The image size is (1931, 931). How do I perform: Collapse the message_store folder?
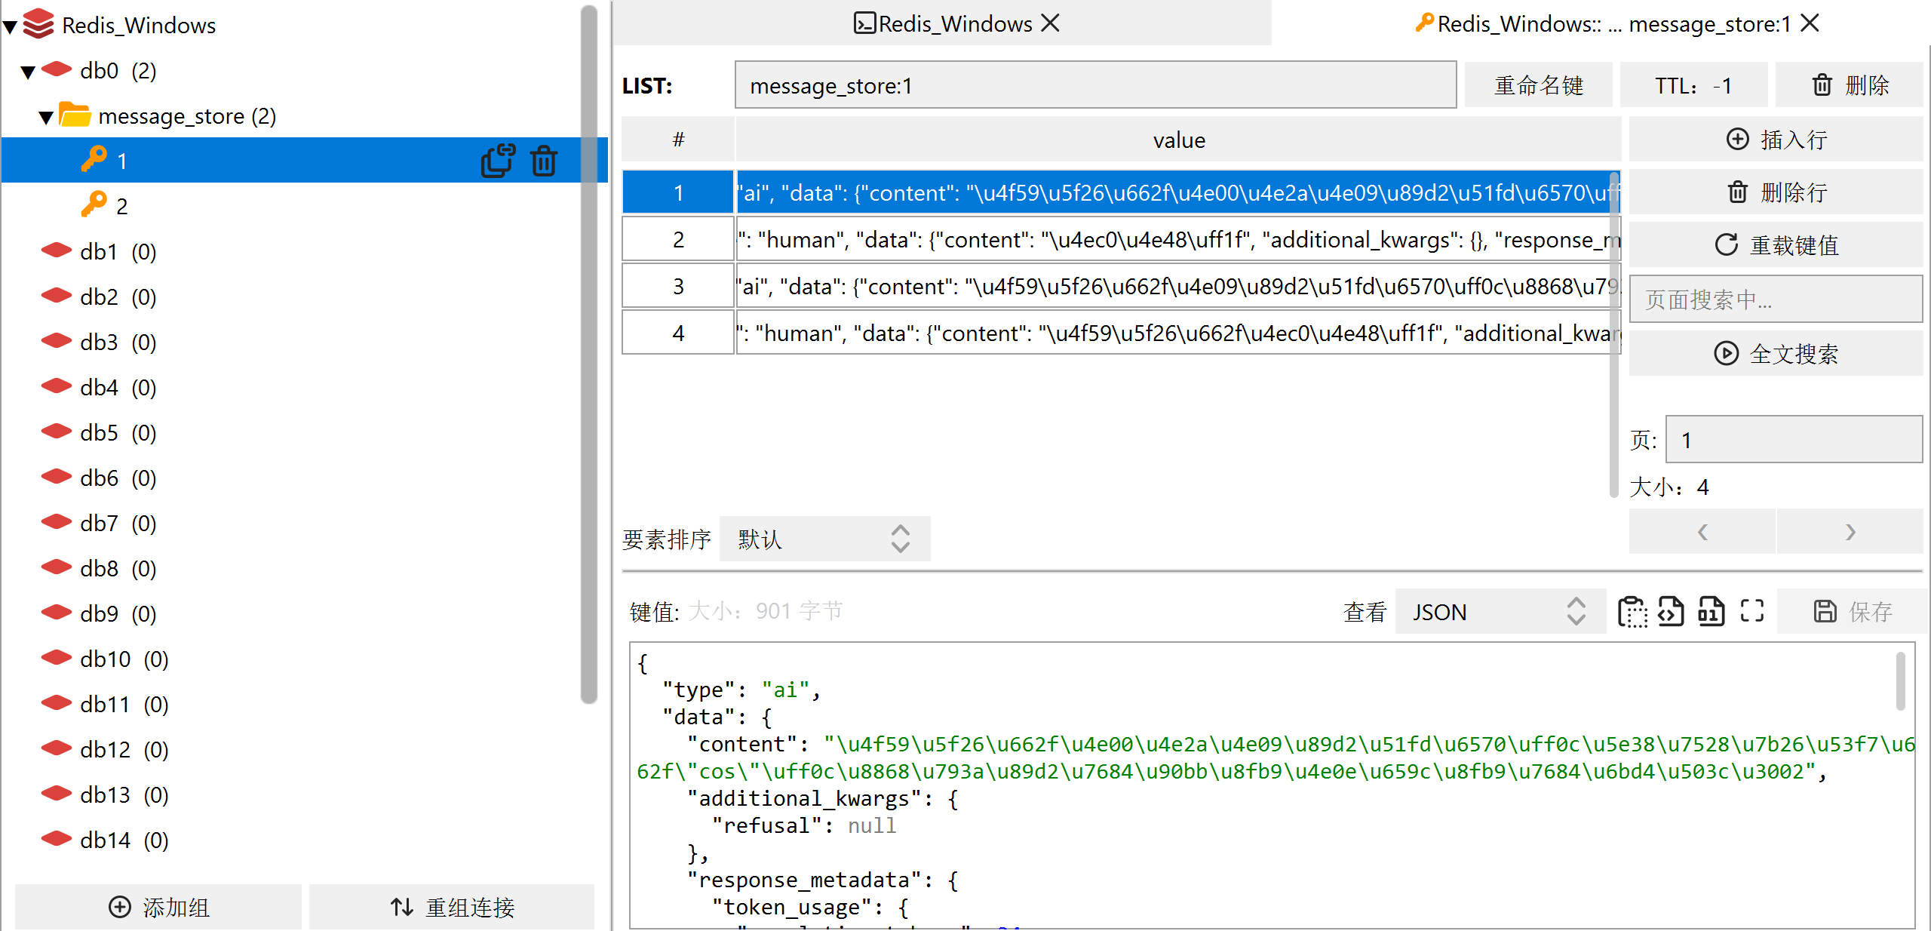click(46, 117)
